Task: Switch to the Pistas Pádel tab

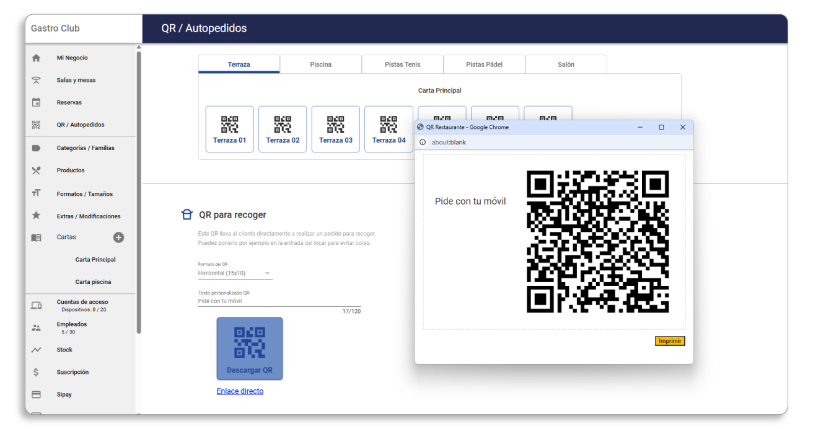Action: [485, 64]
